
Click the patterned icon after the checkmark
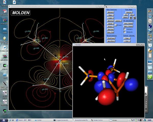point(134,18)
